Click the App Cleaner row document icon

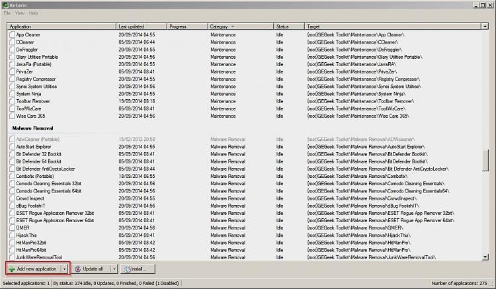[x=12, y=34]
